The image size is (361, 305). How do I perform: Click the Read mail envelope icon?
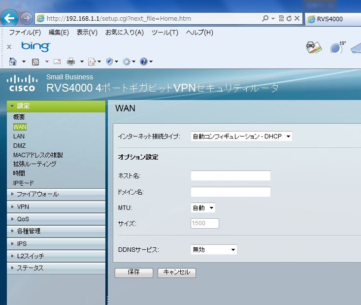(57, 62)
